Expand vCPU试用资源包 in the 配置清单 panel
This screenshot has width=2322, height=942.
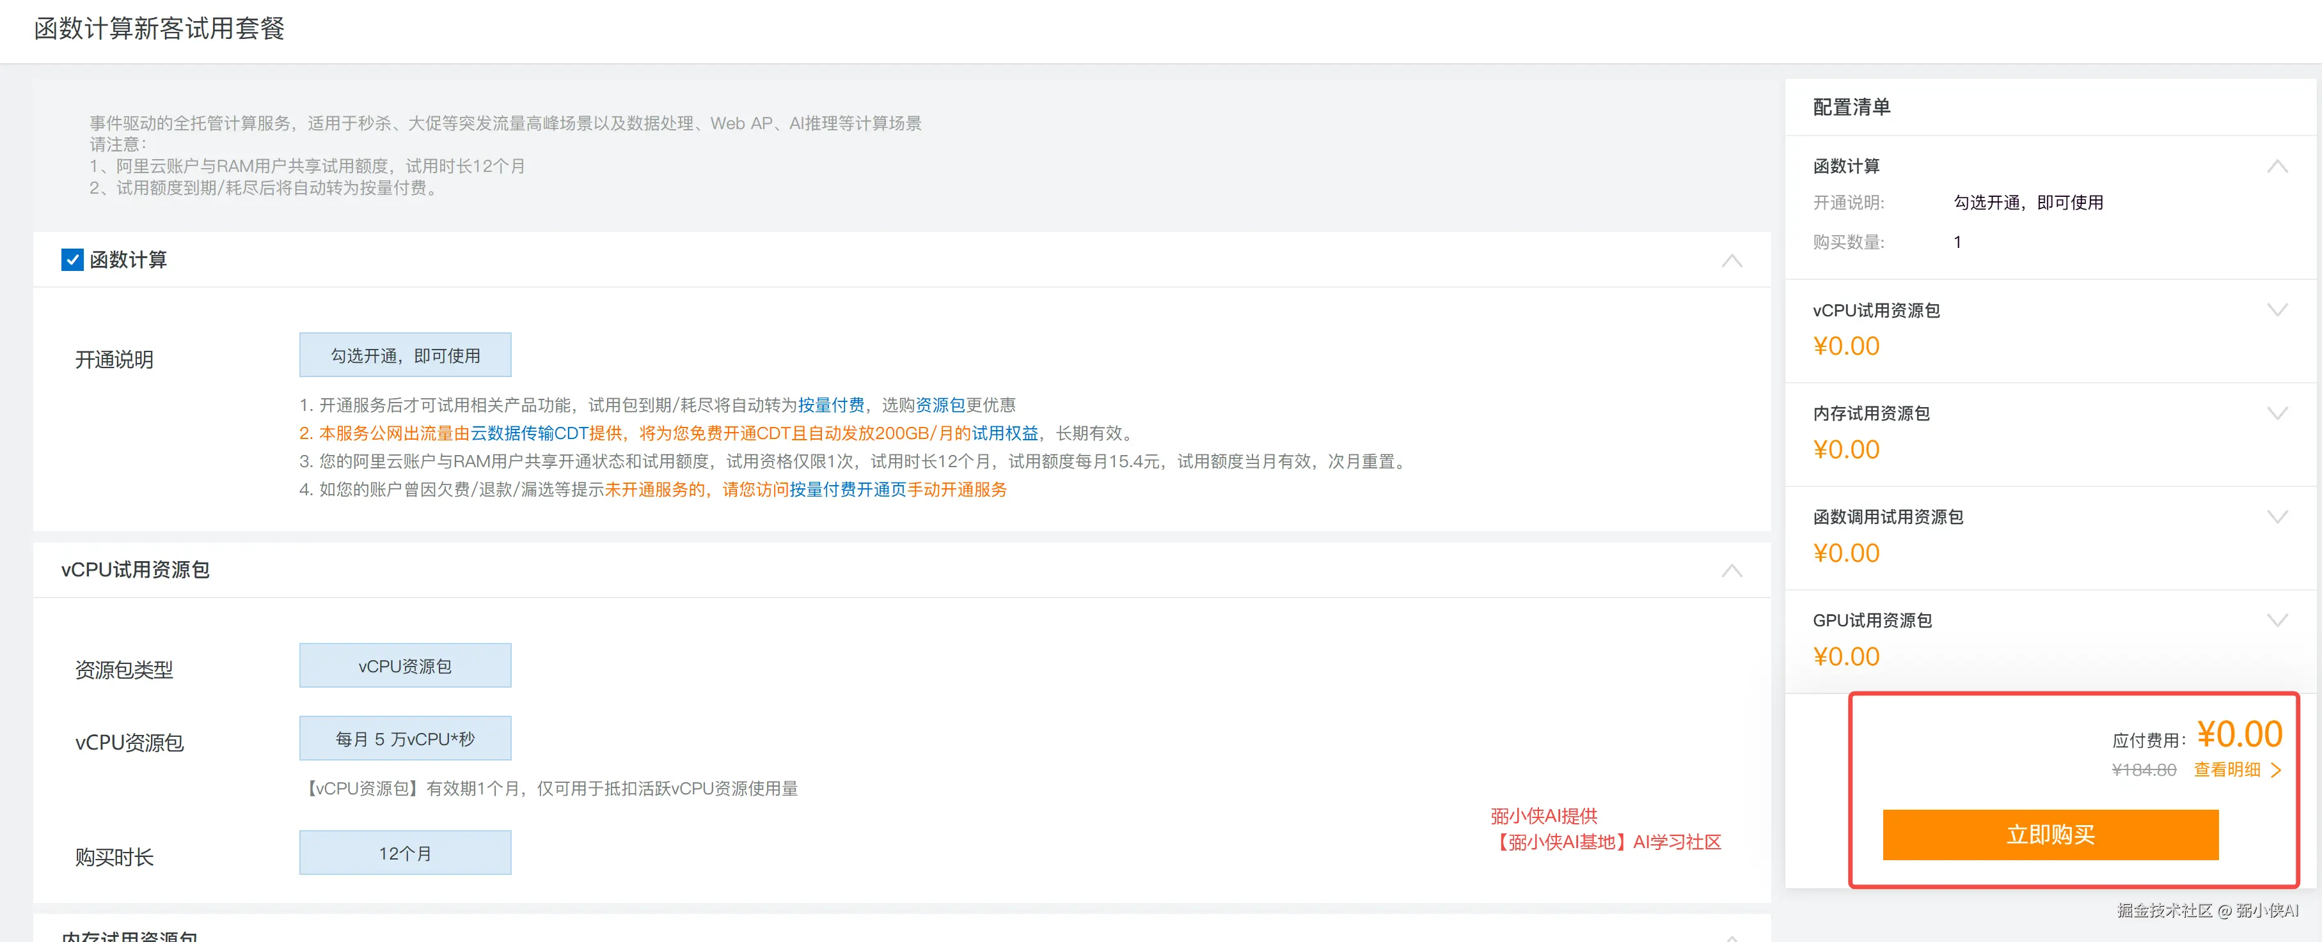(x=2277, y=311)
